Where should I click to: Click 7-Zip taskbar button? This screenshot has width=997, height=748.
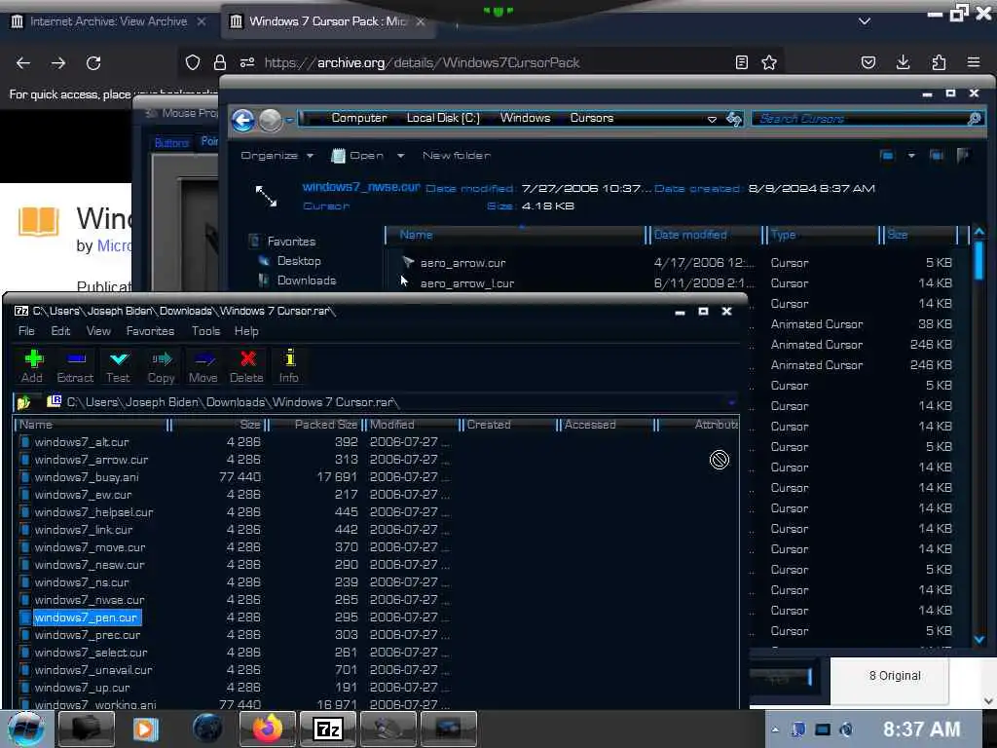[328, 729]
